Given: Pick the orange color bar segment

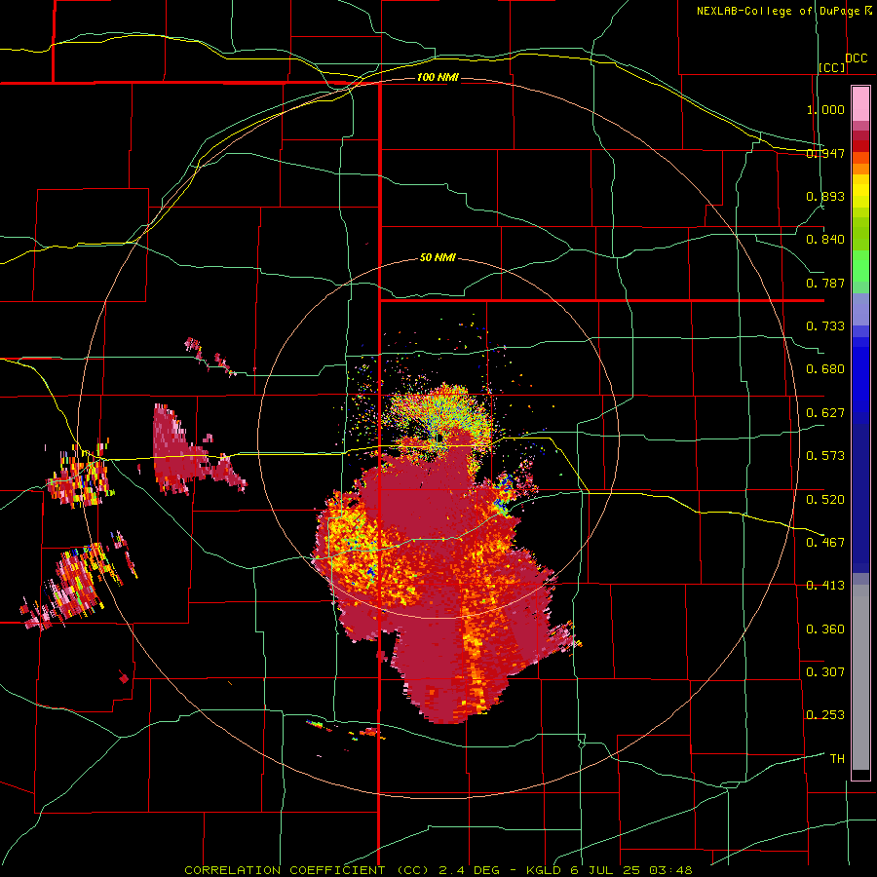Looking at the screenshot, I should click(860, 169).
